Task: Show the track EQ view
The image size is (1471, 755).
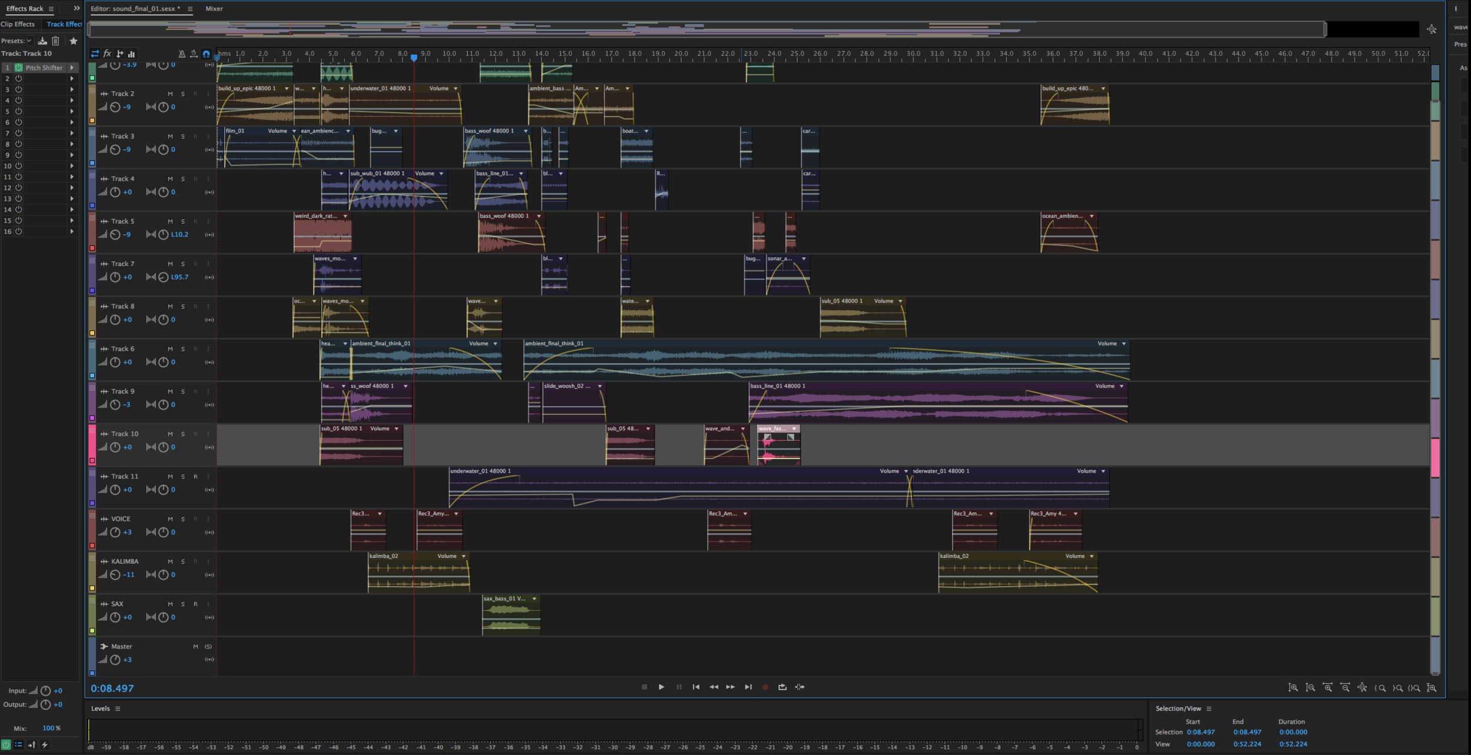Action: tap(131, 54)
